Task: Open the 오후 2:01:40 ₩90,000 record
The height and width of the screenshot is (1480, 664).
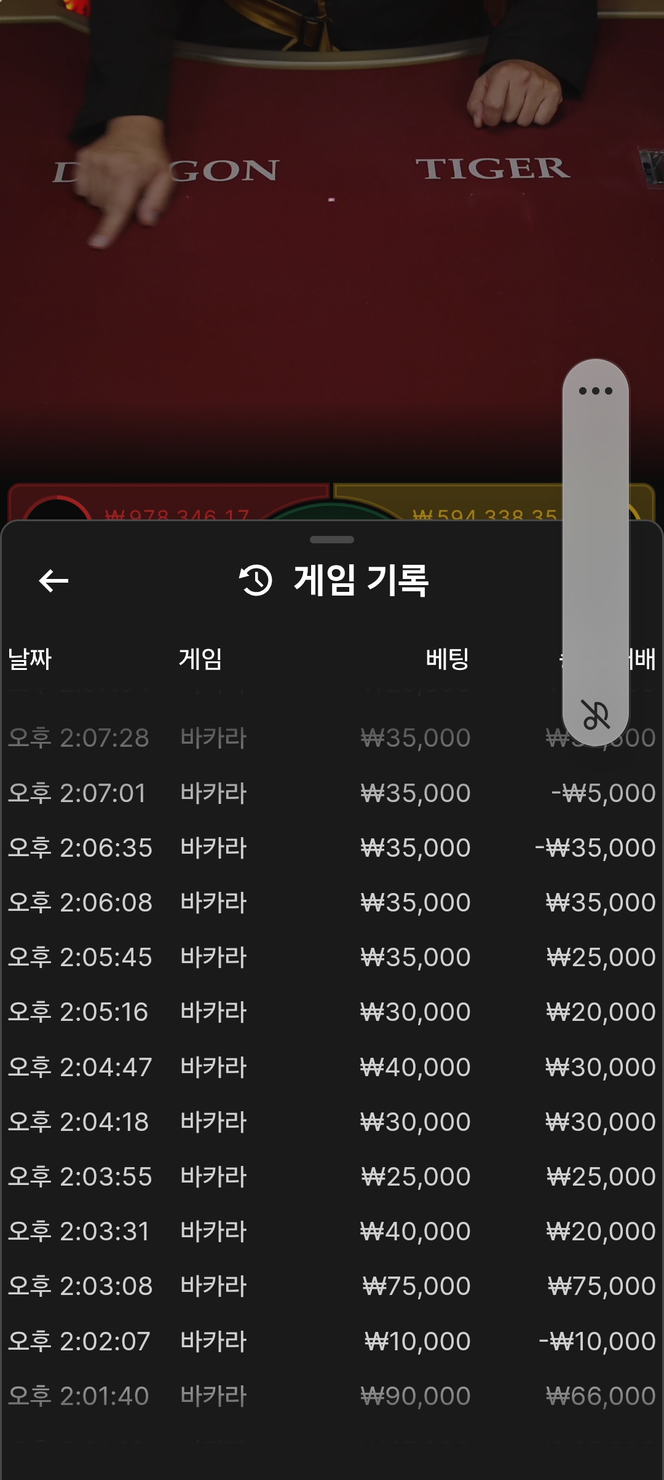Action: (x=332, y=1396)
